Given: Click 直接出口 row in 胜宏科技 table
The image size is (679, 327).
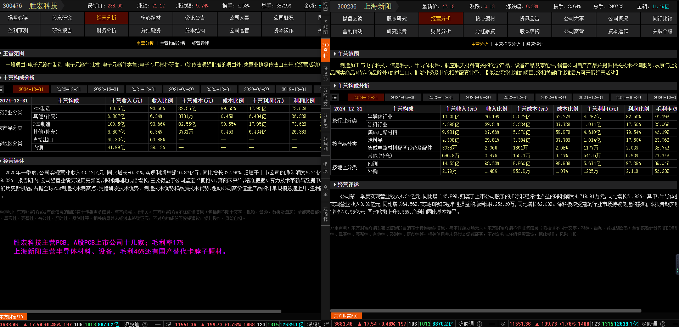Looking at the screenshot, I should pyautogui.click(x=176, y=140).
